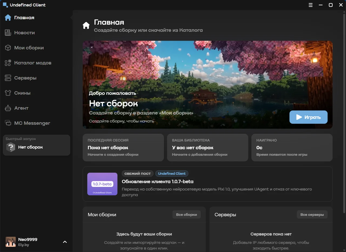This screenshot has width=346, height=252.
Task: Click the Все серверы button
Action: pyautogui.click(x=312, y=215)
